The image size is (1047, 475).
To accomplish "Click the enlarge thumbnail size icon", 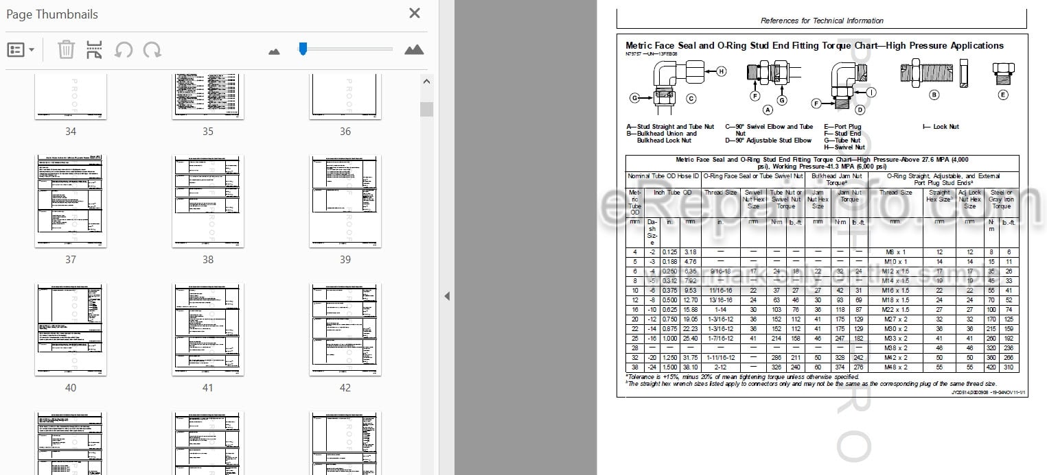I will click(x=414, y=49).
